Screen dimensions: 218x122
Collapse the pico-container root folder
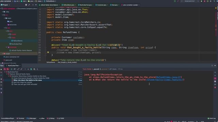click(x=1, y=8)
